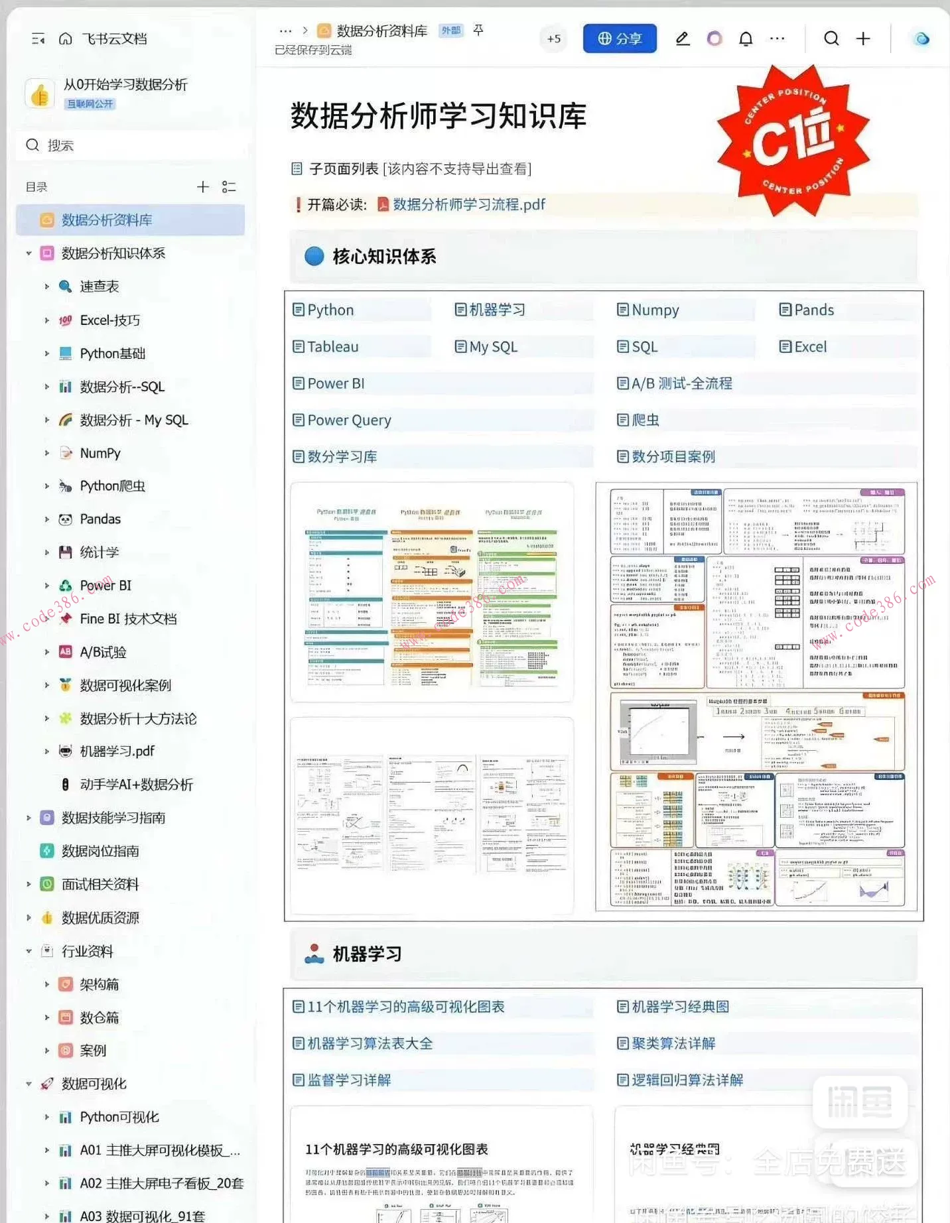Open the breadcrumb ellipsis menu
Viewport: 950px width, 1223px height.
(x=285, y=31)
